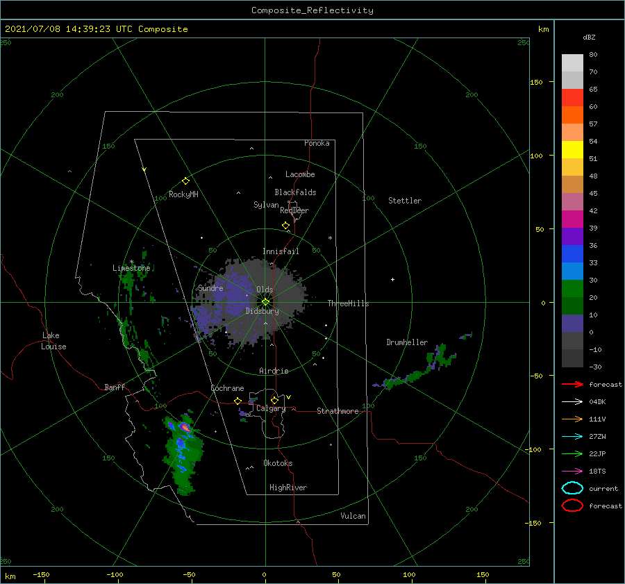Click the Sylvan label
The image size is (625, 584).
(266, 205)
